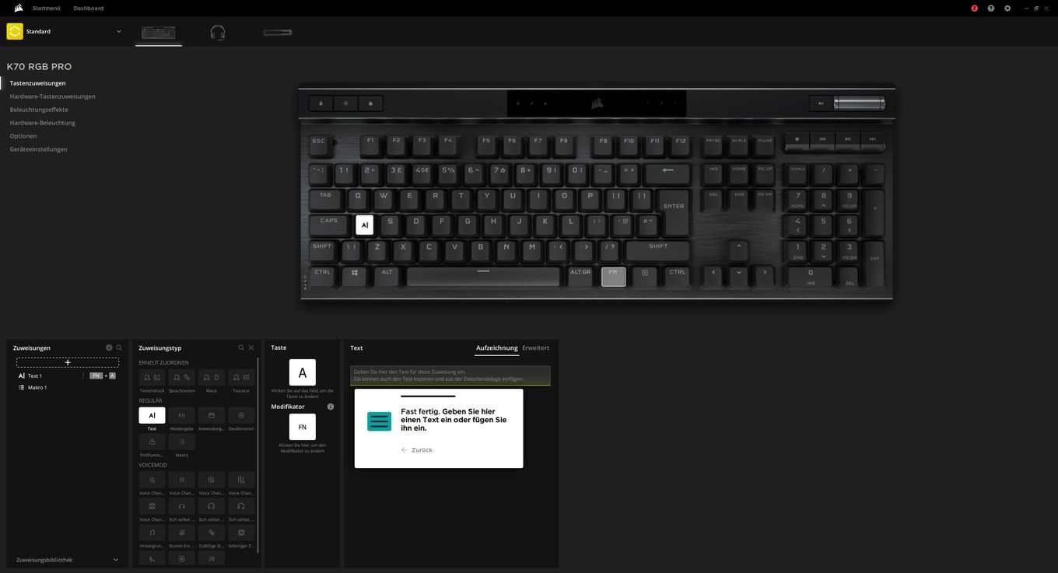The width and height of the screenshot is (1058, 573).
Task: Toggle the mute key on keyboard
Action: pos(821,103)
